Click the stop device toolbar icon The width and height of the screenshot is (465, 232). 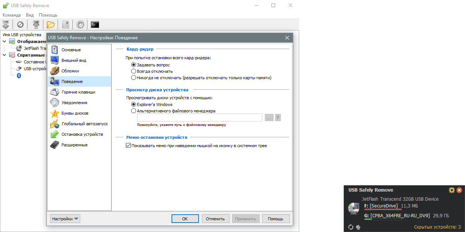point(6,25)
